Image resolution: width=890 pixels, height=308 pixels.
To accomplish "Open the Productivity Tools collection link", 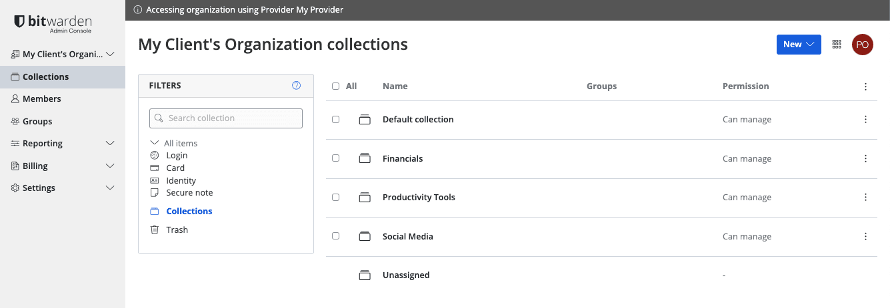I will [419, 198].
